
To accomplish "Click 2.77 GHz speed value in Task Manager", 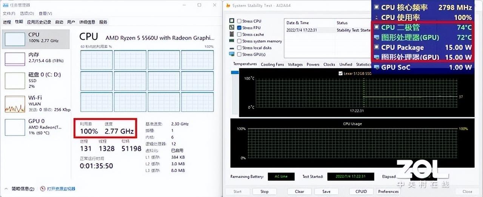I will [x=119, y=131].
